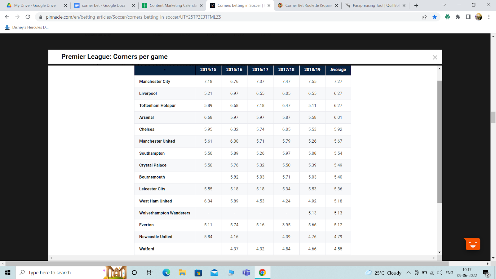This screenshot has height=279, width=496.
Task: View site information lock icon
Action: coord(40,17)
